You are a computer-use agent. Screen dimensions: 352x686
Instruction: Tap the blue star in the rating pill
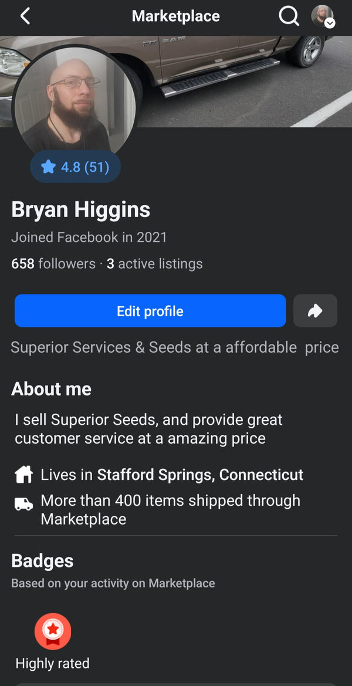point(48,167)
